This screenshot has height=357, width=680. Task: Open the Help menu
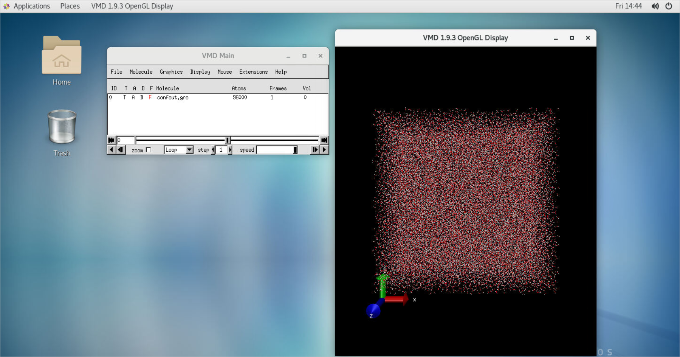[281, 72]
